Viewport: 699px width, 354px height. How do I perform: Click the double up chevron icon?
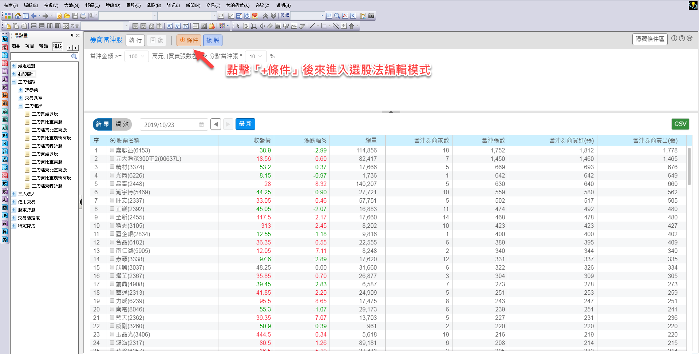(x=265, y=16)
